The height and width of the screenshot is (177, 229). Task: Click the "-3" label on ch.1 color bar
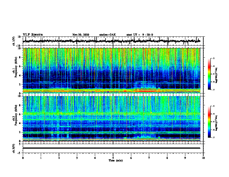tap(213, 58)
